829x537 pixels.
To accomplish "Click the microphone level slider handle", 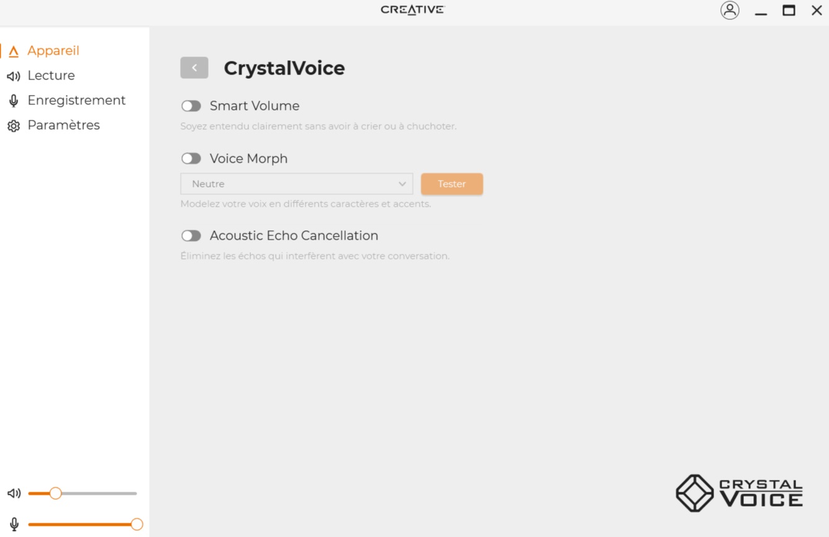I will click(x=137, y=525).
